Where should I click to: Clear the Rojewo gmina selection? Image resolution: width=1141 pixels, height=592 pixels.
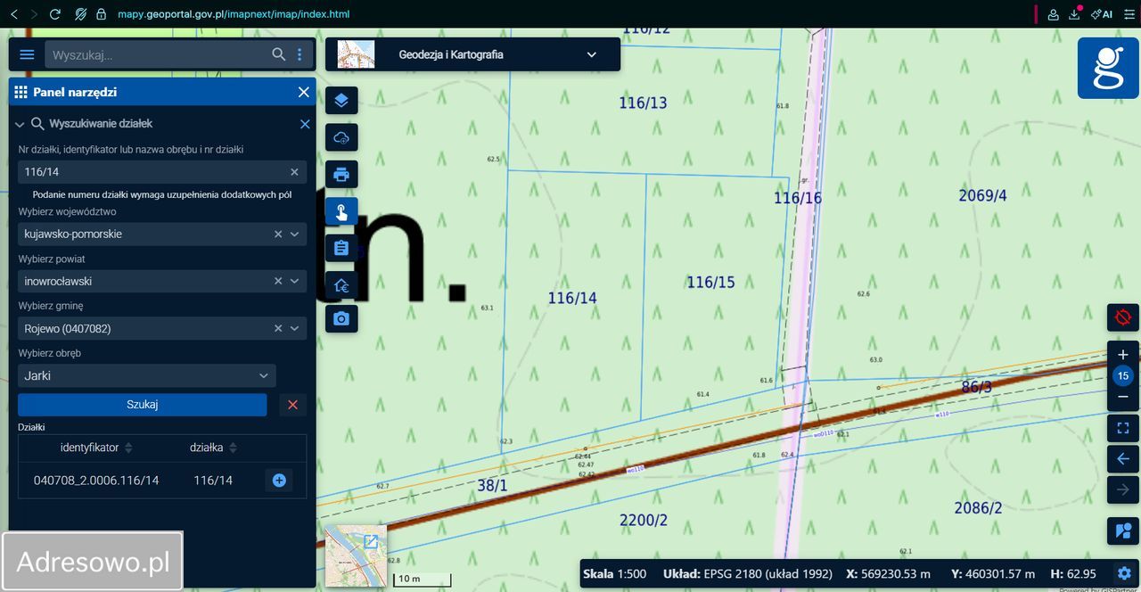pos(278,328)
